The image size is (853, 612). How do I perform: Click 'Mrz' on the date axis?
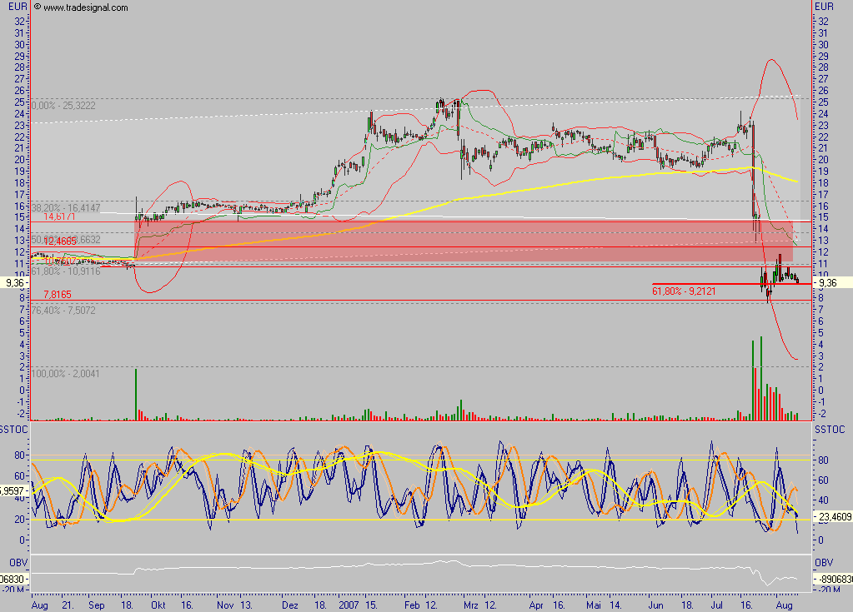(x=470, y=605)
